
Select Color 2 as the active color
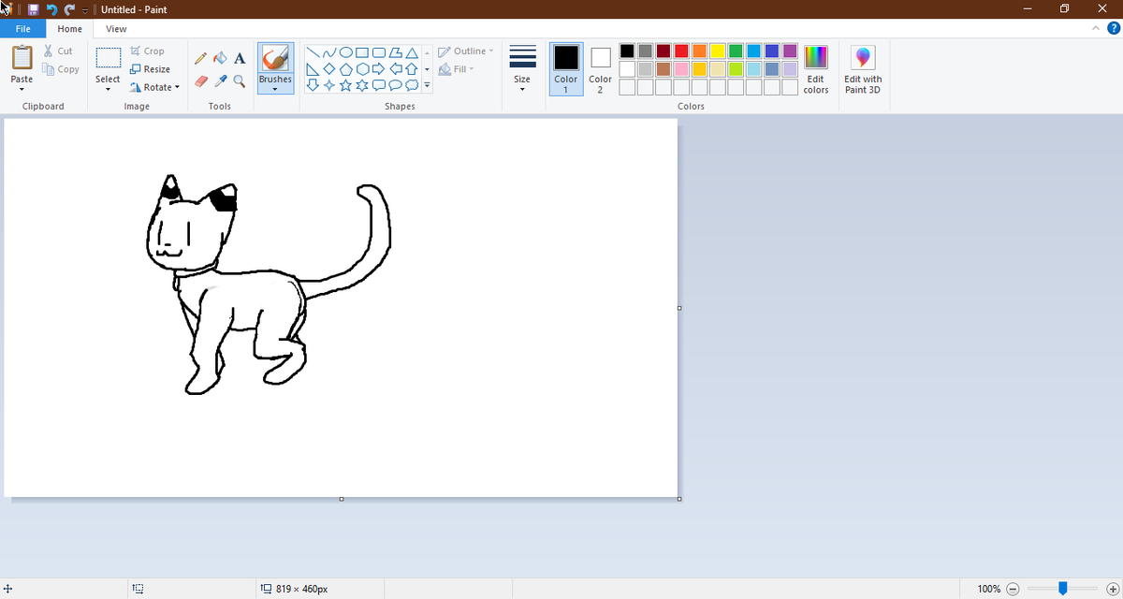pos(601,69)
